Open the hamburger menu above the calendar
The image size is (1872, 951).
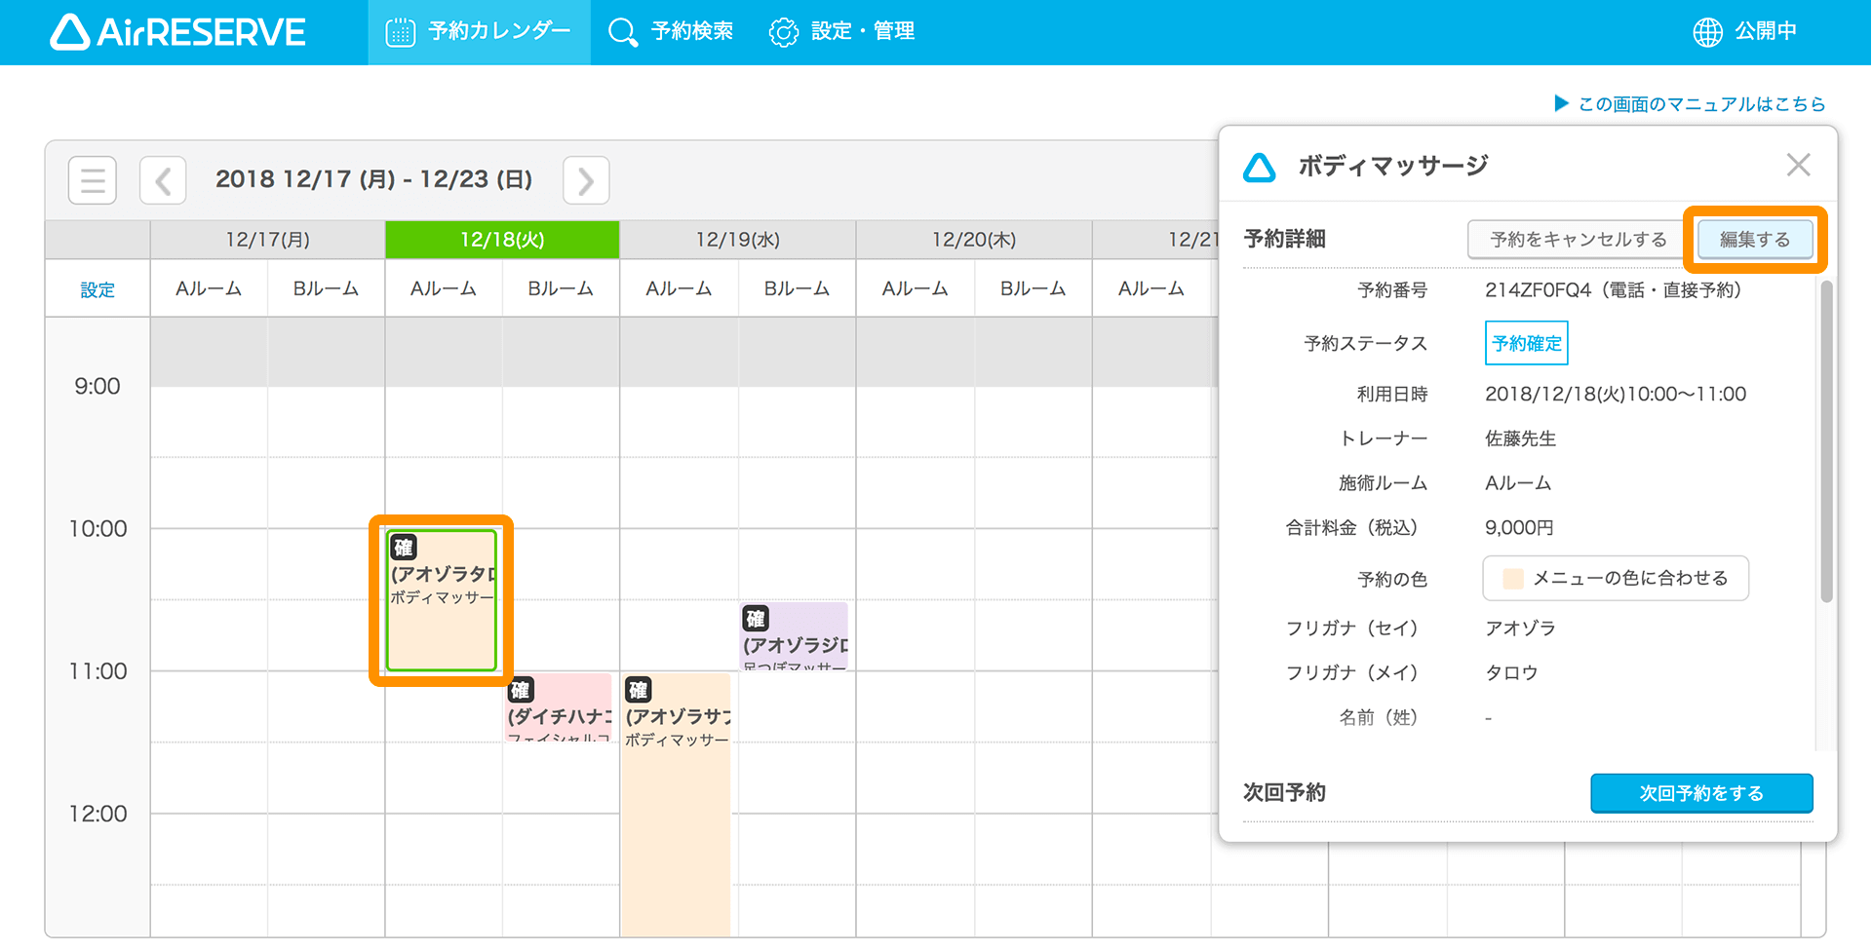pyautogui.click(x=92, y=179)
